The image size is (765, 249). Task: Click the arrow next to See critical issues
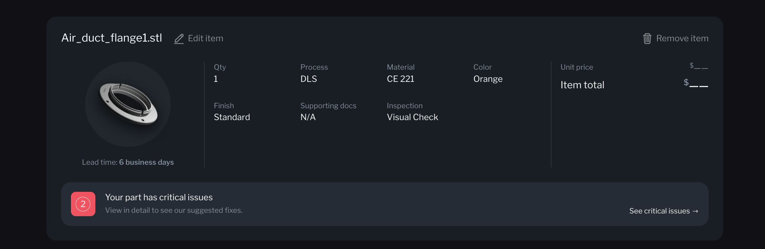pos(695,211)
